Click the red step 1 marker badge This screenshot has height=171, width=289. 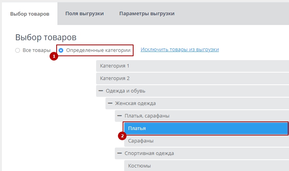[x=54, y=56]
